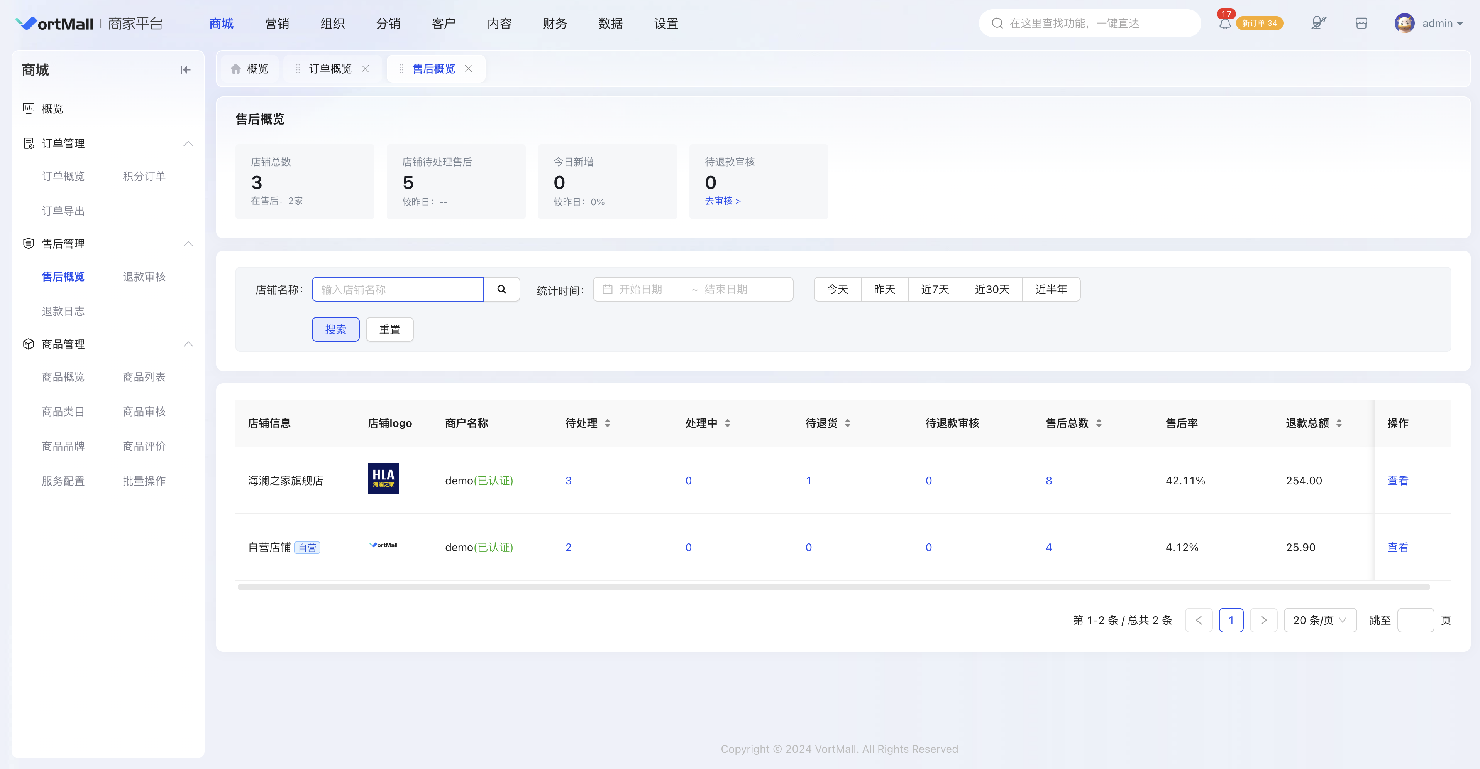
Task: Click the calendar icon in date range
Action: coord(607,289)
